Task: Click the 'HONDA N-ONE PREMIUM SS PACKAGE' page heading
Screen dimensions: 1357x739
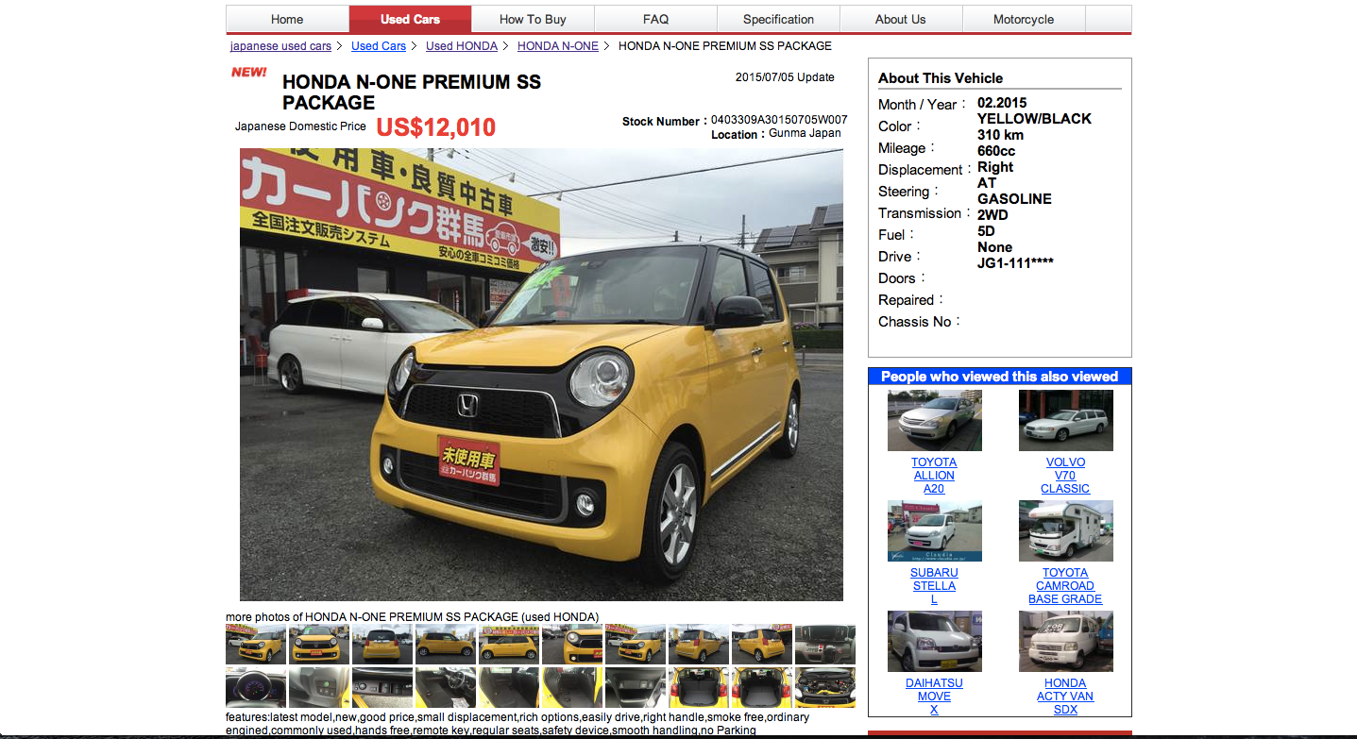Action: [x=412, y=92]
